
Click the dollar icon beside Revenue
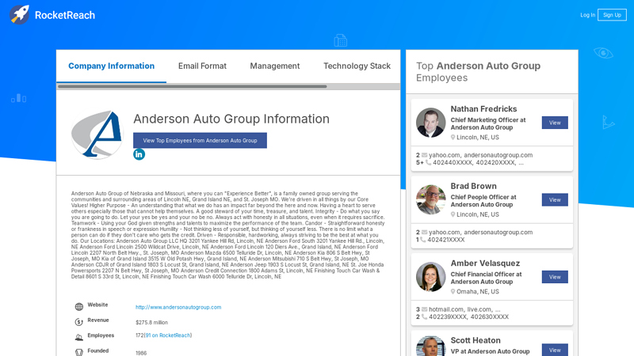coord(78,322)
